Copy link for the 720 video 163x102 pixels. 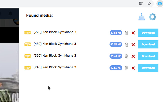tap(126, 33)
